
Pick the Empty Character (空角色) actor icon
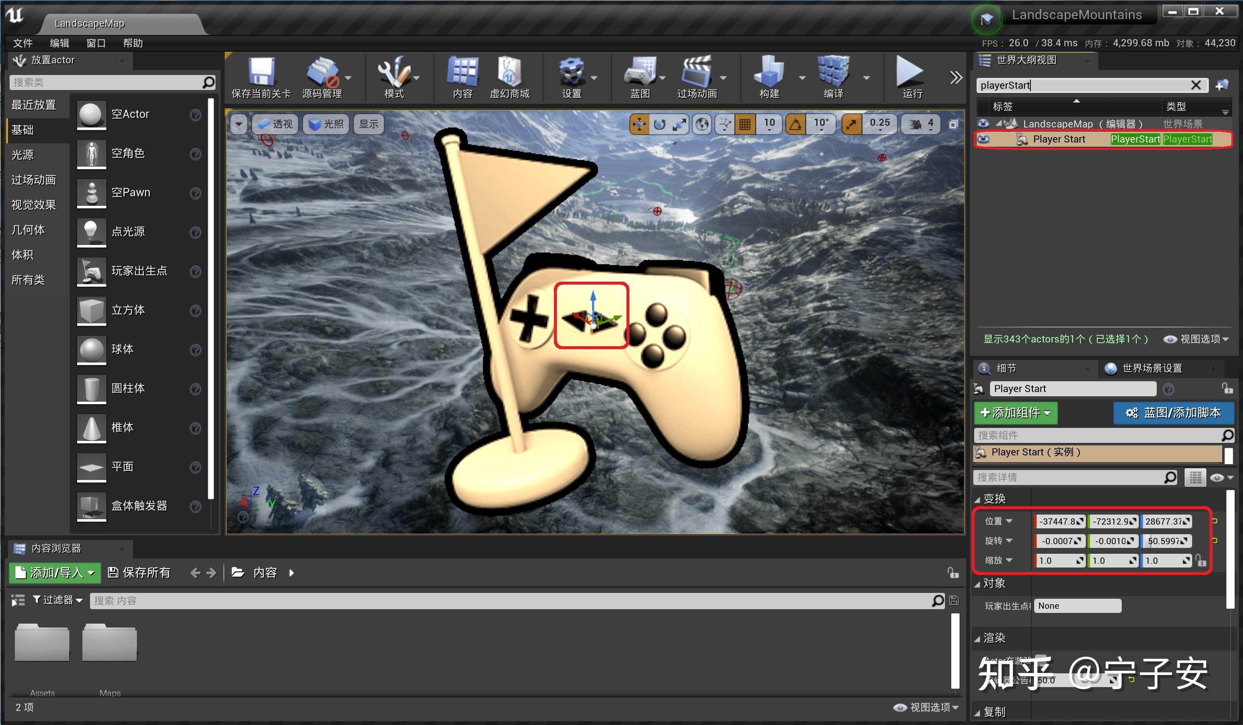91,153
